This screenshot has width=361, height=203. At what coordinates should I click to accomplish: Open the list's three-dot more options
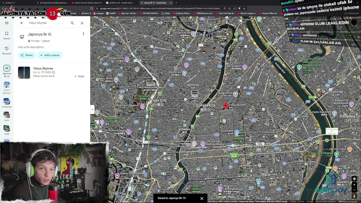click(83, 34)
